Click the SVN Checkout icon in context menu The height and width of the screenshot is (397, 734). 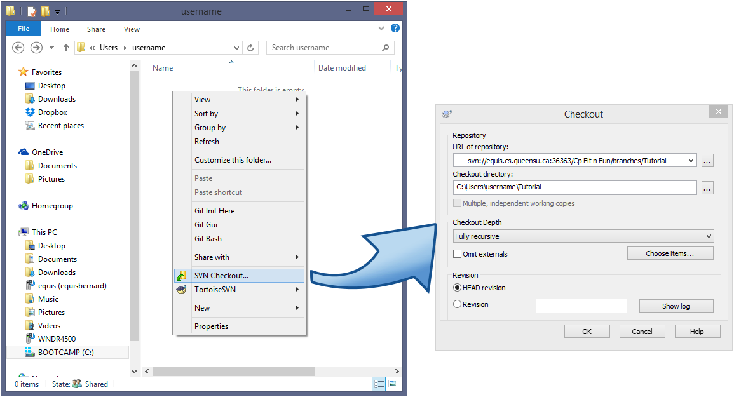tap(182, 276)
